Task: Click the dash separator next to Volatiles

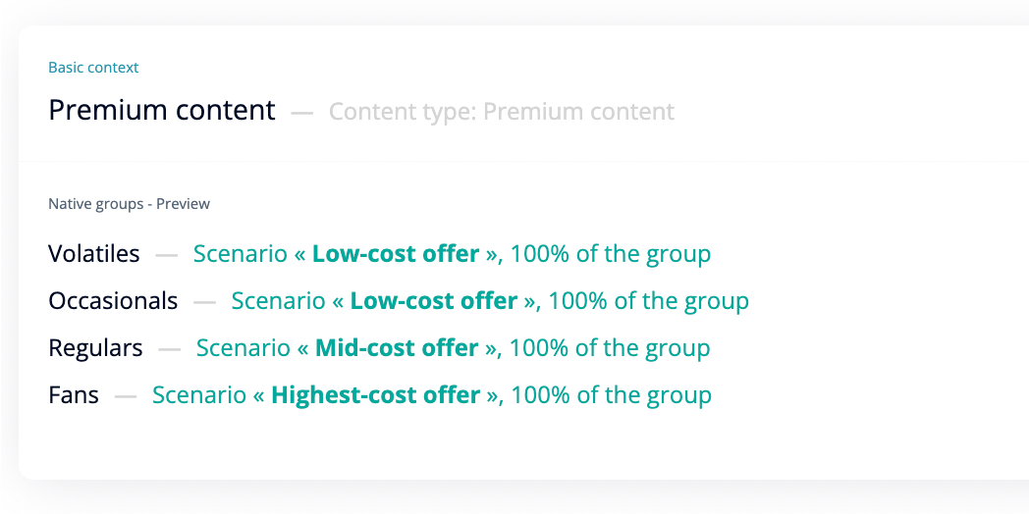Action: [167, 255]
